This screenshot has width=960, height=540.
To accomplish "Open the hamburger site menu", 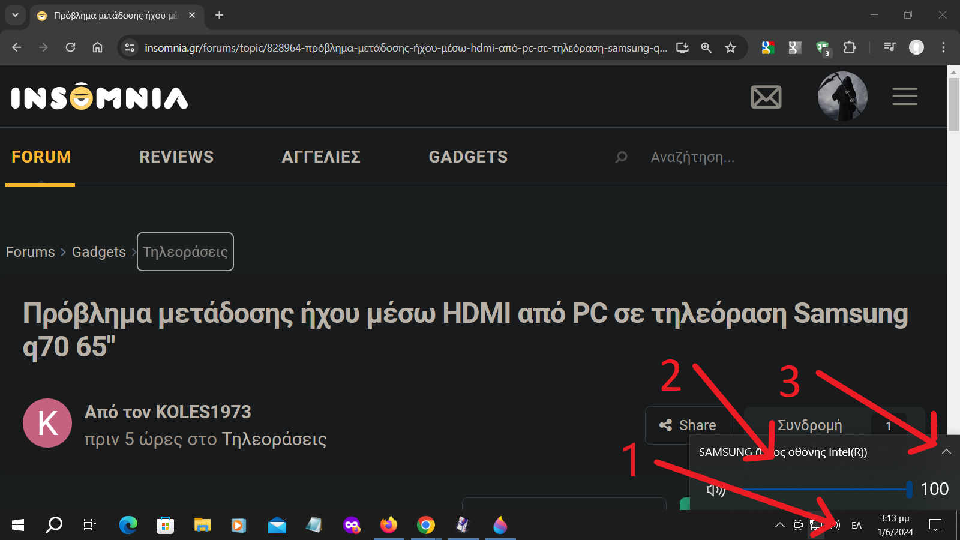I will 904,97.
